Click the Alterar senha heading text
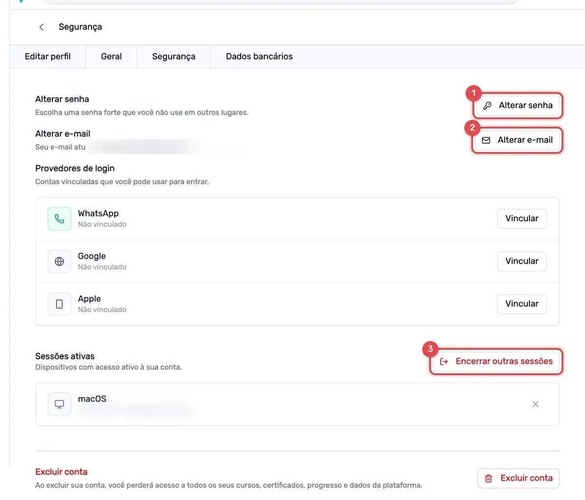 [62, 99]
